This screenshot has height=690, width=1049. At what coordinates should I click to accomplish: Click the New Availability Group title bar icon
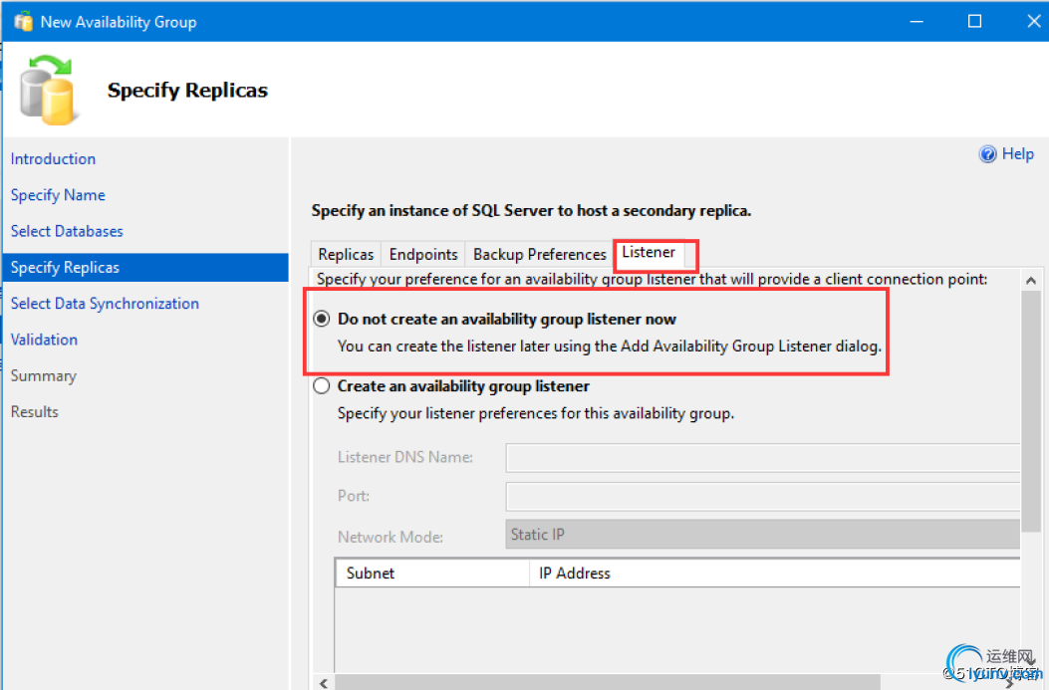point(24,21)
